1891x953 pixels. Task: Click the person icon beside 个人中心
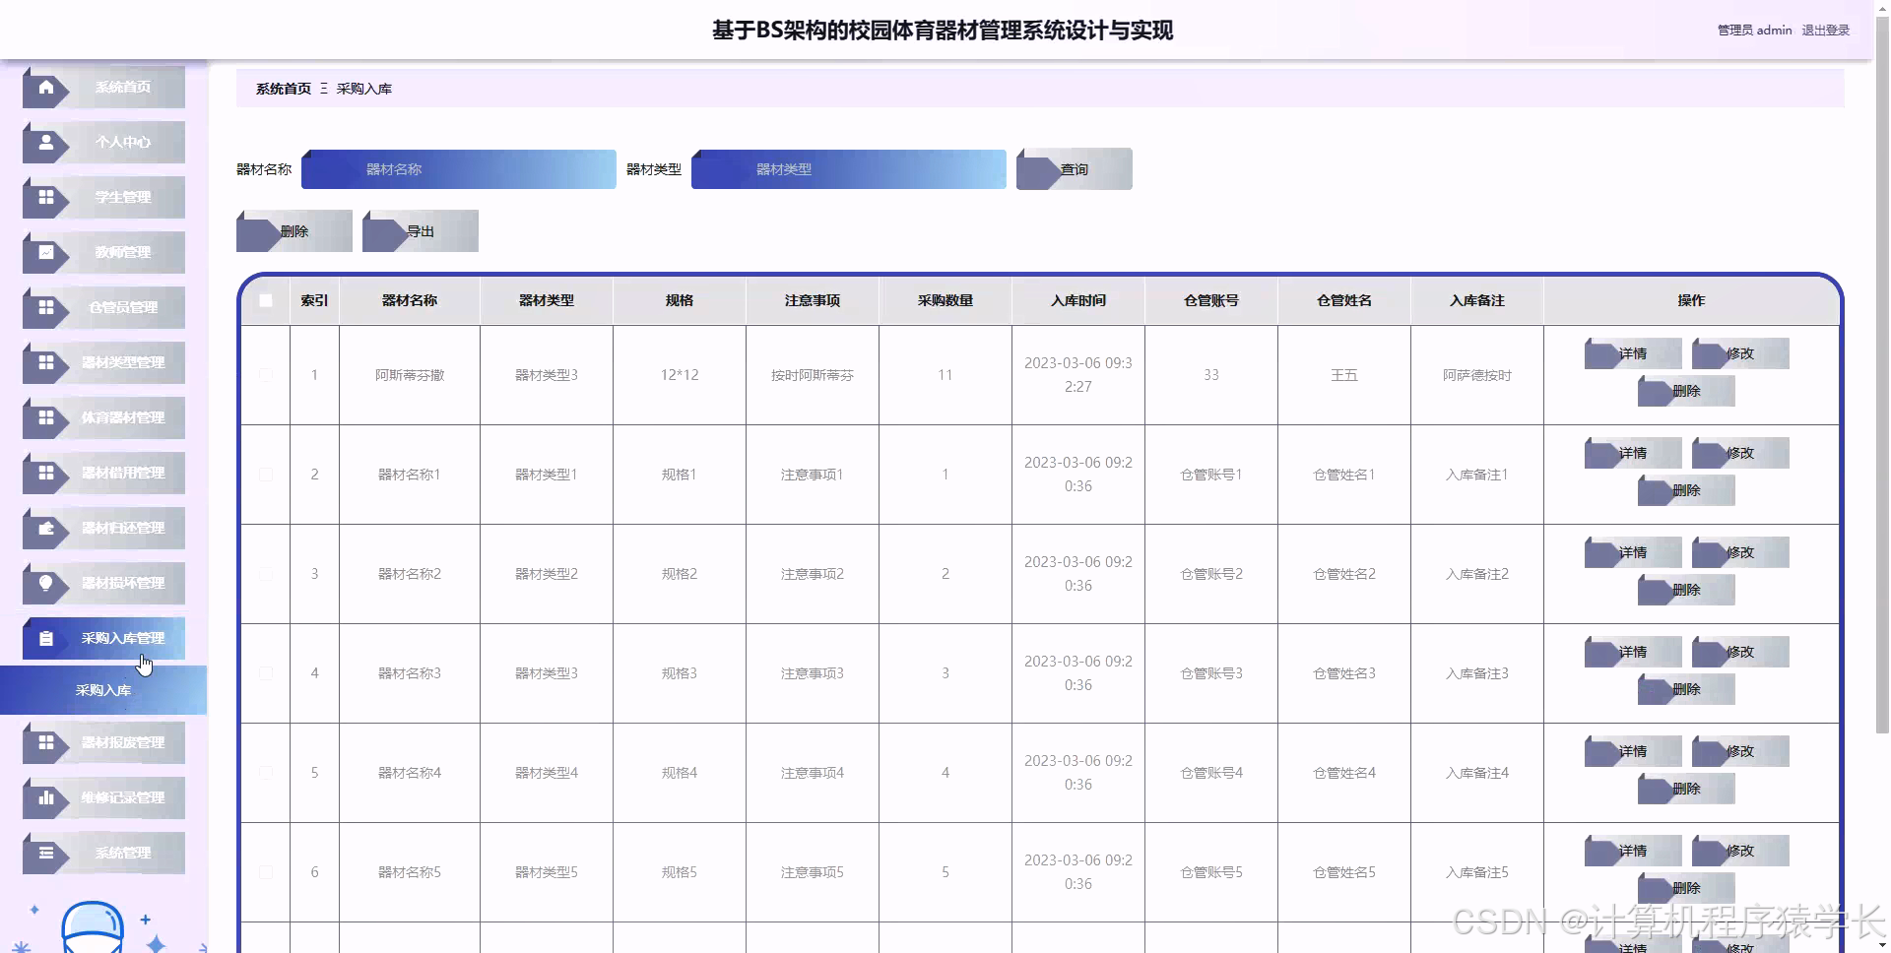45,143
